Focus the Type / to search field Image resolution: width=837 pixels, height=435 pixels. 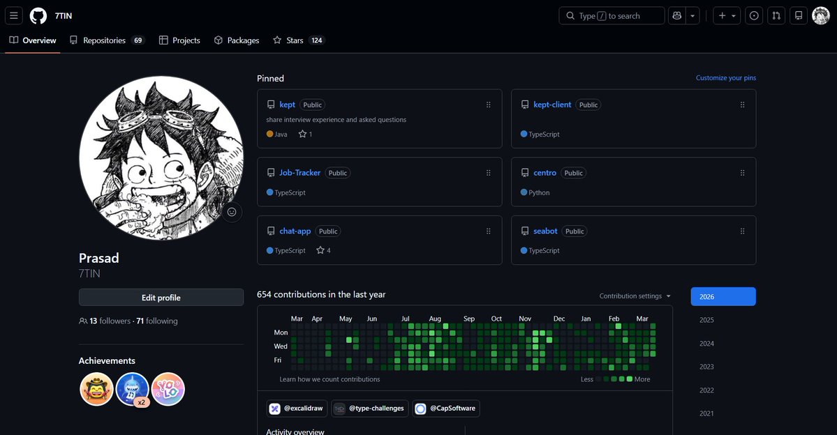click(612, 16)
